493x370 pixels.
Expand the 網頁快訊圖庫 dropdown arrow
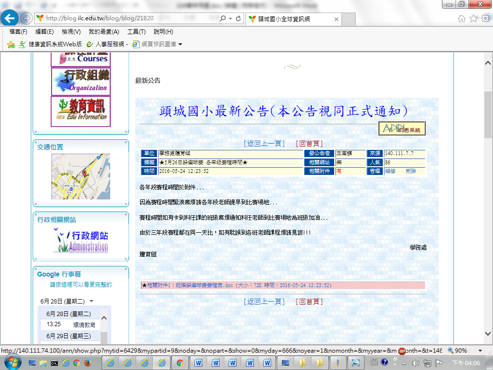180,44
